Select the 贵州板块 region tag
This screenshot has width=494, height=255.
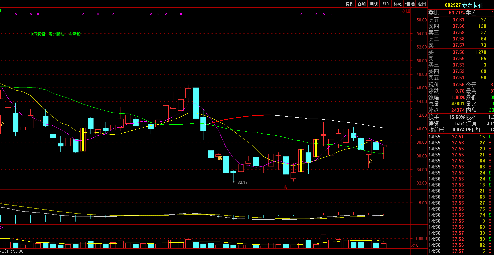coord(56,34)
